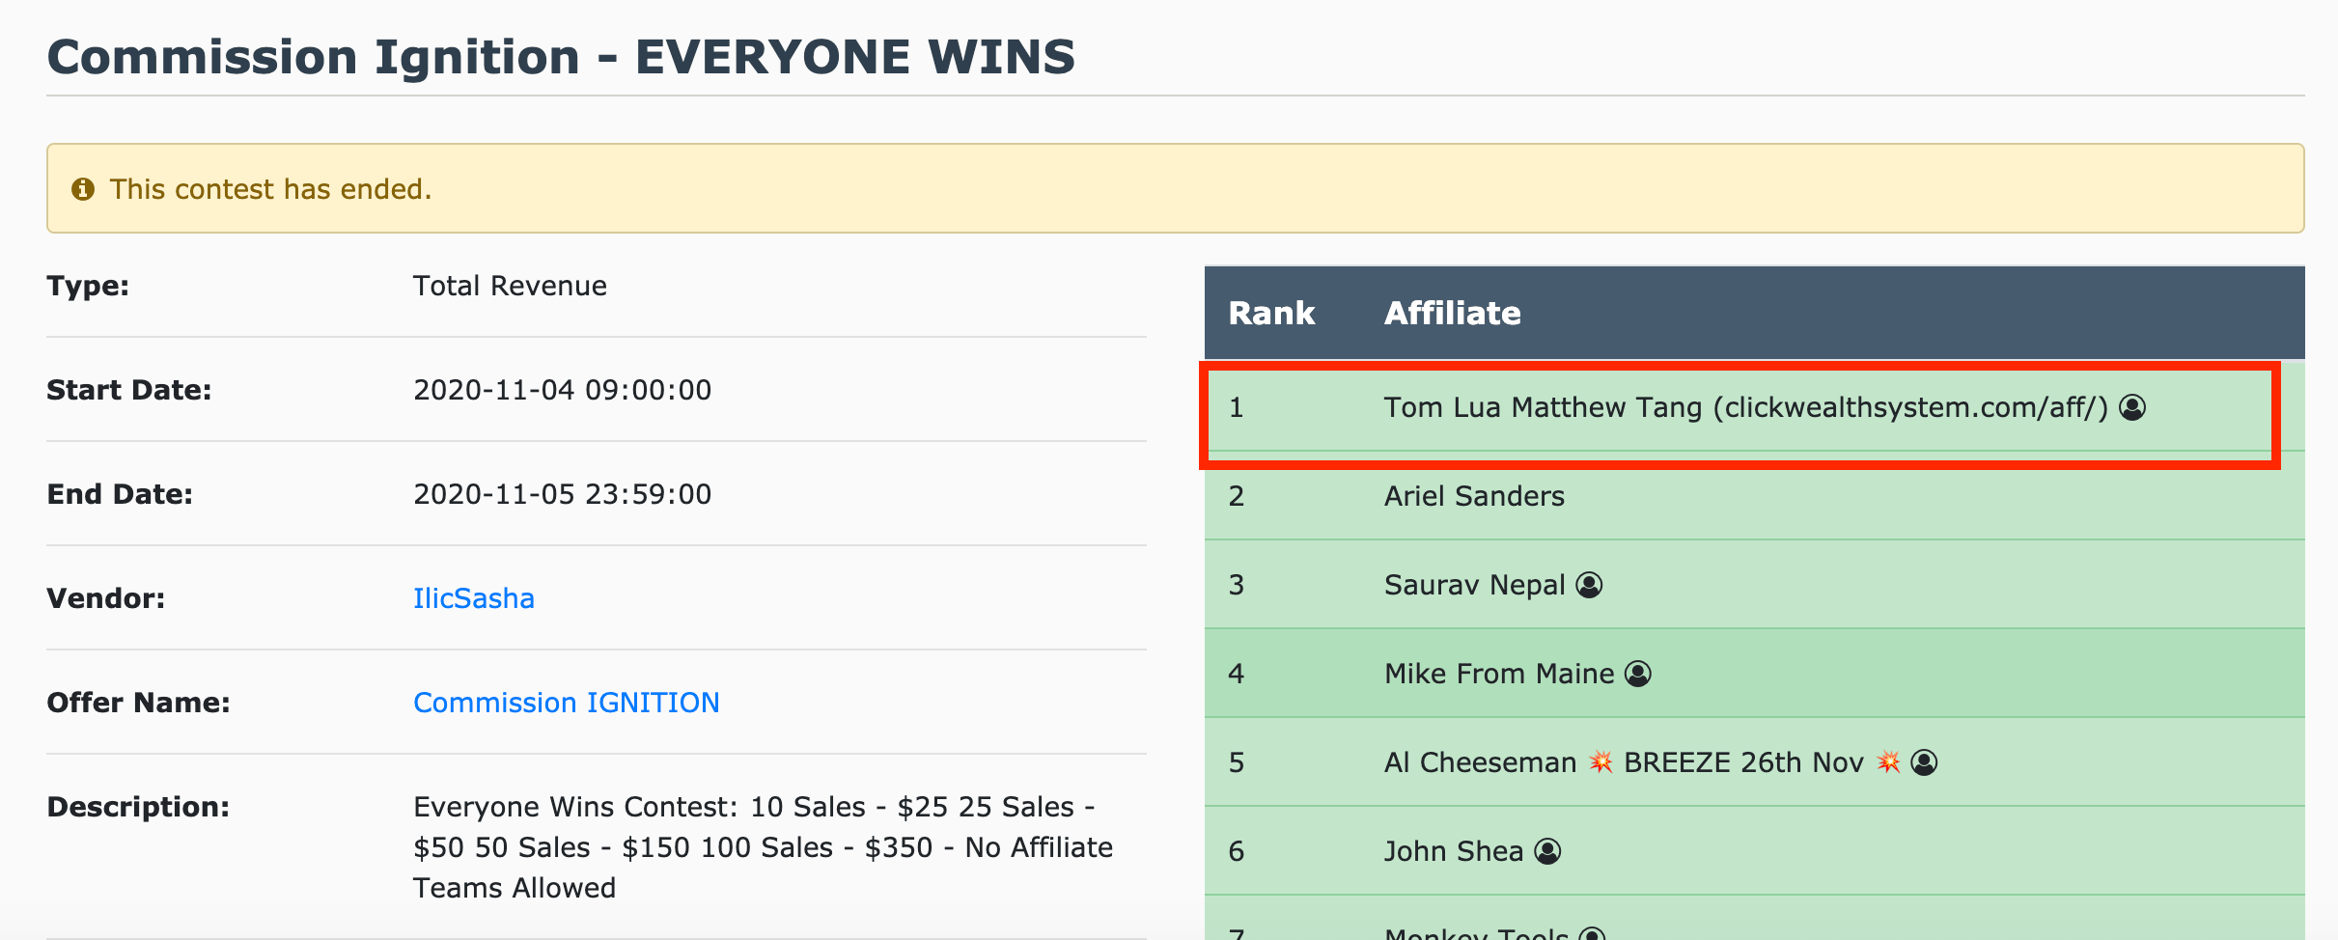Click first spark emoji before BREEZE text
The image size is (2338, 940).
1600,762
